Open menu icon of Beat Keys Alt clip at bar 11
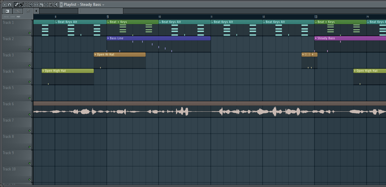The height and width of the screenshot is (187, 386). (x=212, y=22)
